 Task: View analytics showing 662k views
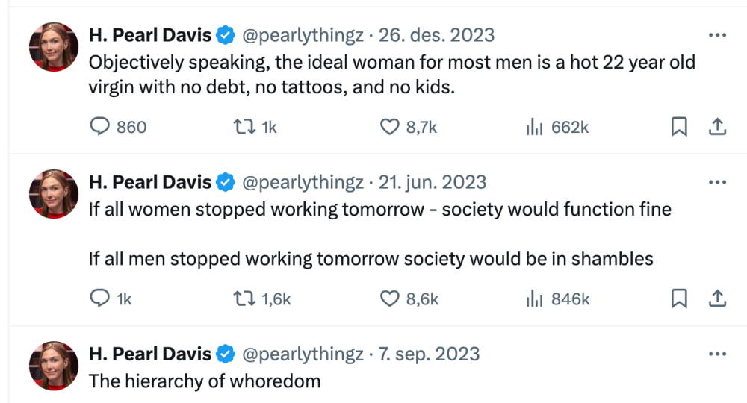(557, 127)
